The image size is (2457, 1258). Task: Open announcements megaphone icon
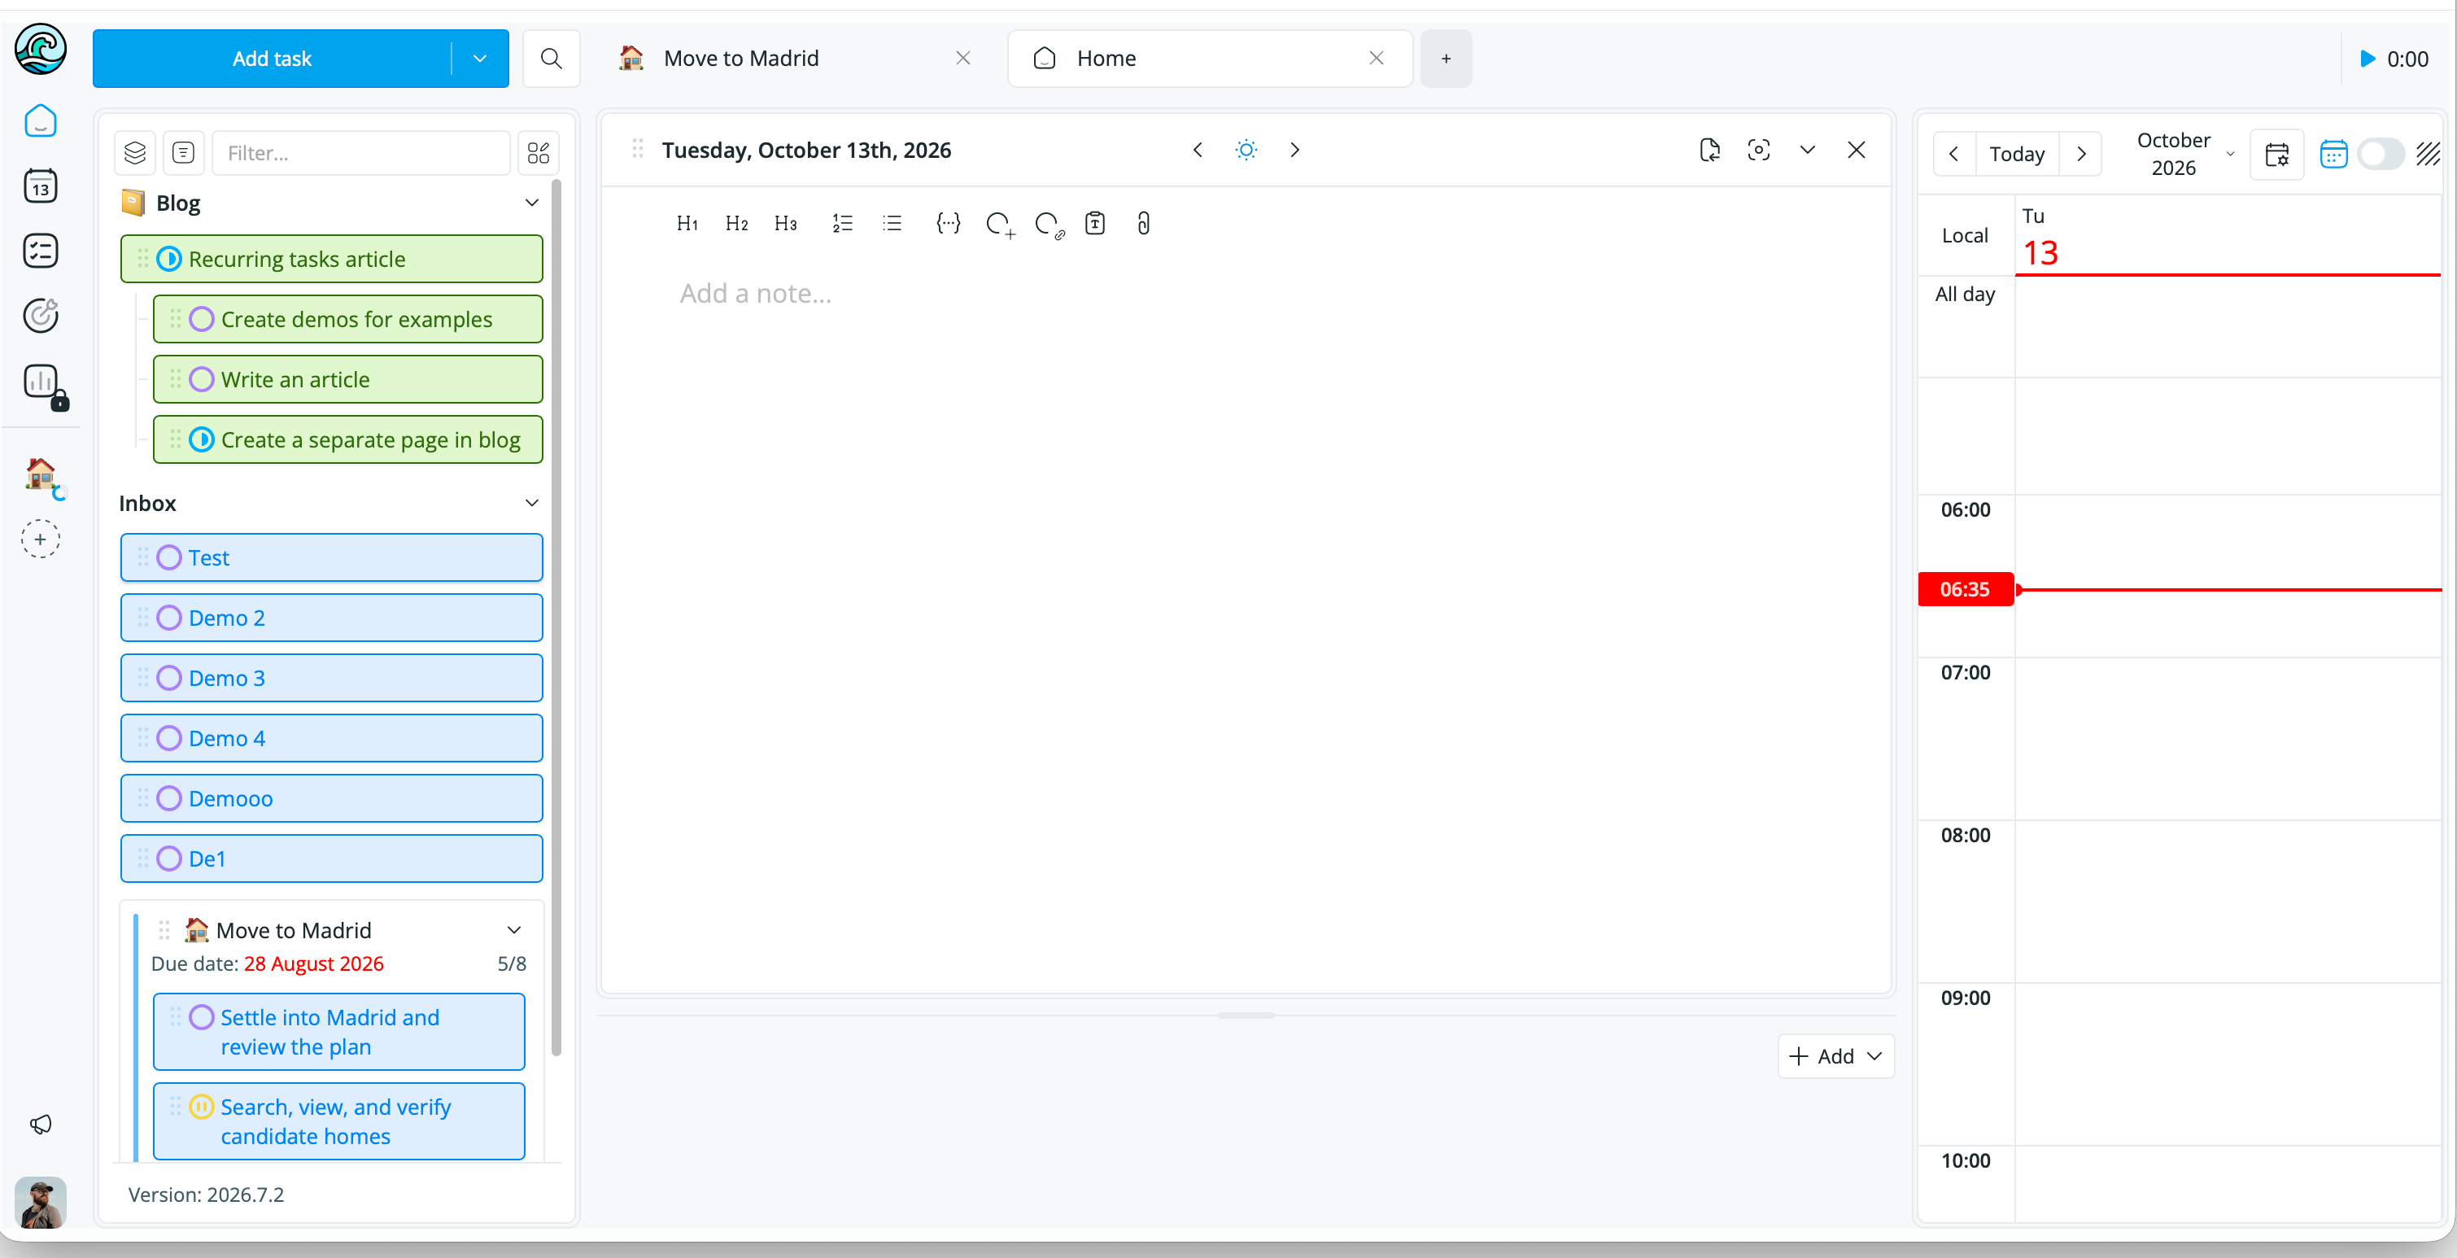[x=40, y=1125]
